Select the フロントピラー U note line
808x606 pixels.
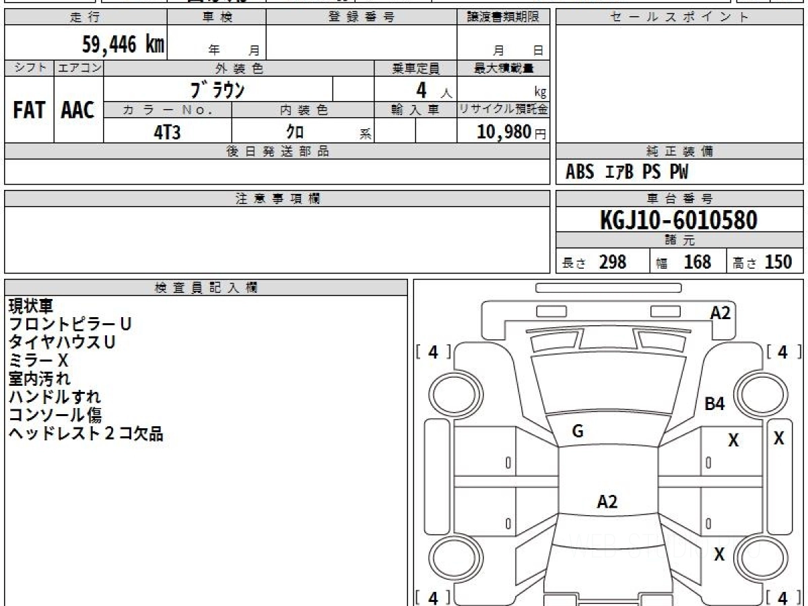[69, 325]
